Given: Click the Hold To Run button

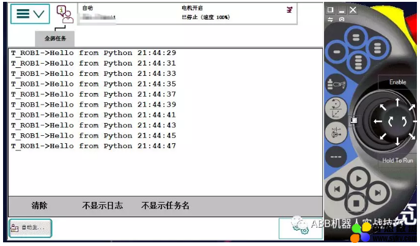Looking at the screenshot, I should [397, 160].
